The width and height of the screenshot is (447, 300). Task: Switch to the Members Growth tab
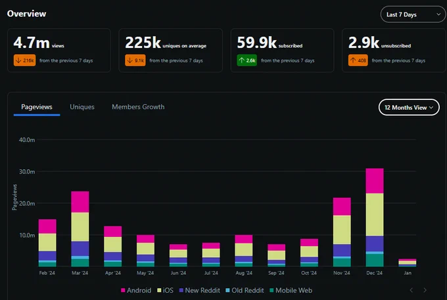[138, 107]
